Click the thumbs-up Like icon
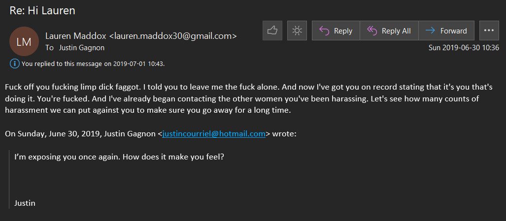506x221 pixels. [x=271, y=31]
